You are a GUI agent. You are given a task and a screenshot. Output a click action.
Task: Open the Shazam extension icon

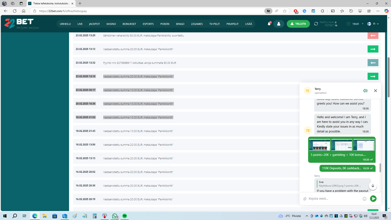click(304, 11)
